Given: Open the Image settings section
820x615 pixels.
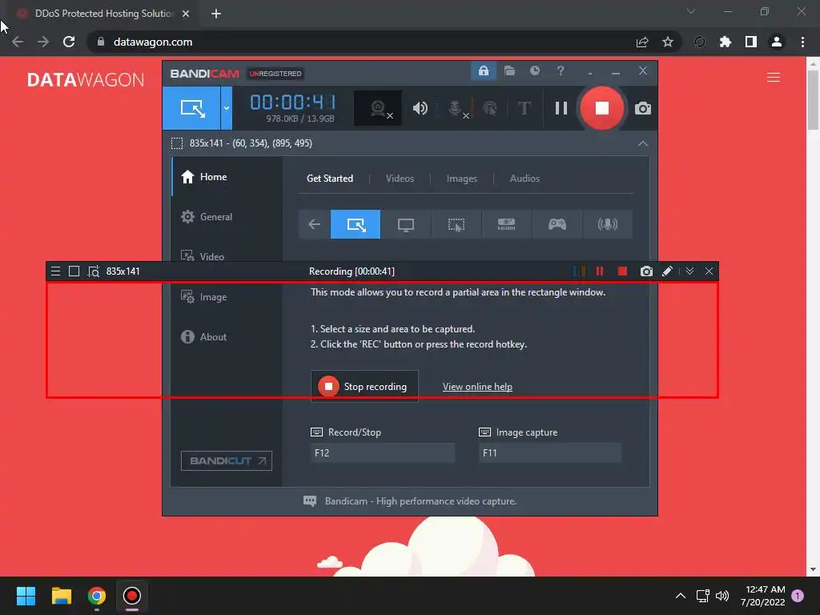Looking at the screenshot, I should pyautogui.click(x=227, y=296).
